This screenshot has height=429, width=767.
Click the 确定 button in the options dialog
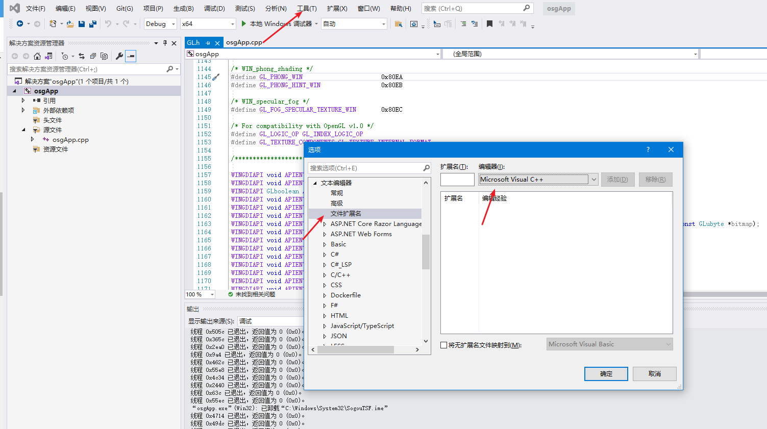point(606,373)
